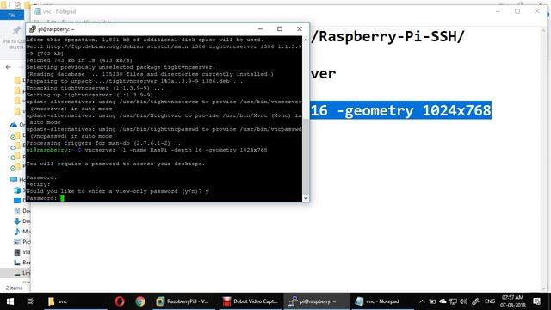Click the terminal vertical scrollbar thumb
551x310 pixels.
tap(306, 157)
